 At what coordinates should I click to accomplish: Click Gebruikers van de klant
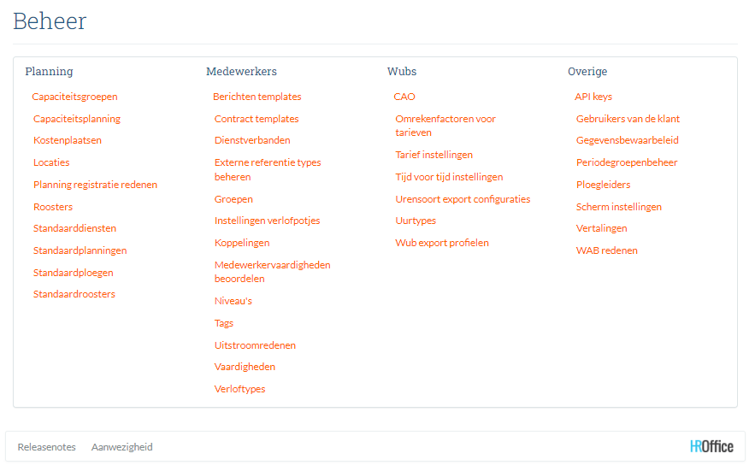tap(628, 119)
